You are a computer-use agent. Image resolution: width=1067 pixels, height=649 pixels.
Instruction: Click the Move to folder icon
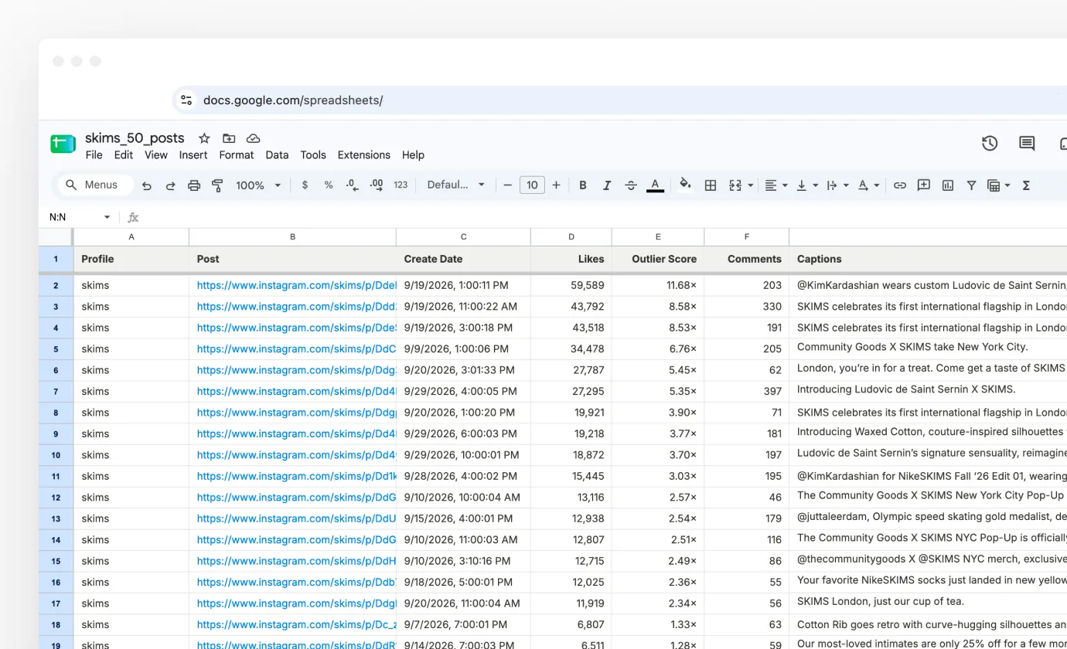[x=229, y=138]
